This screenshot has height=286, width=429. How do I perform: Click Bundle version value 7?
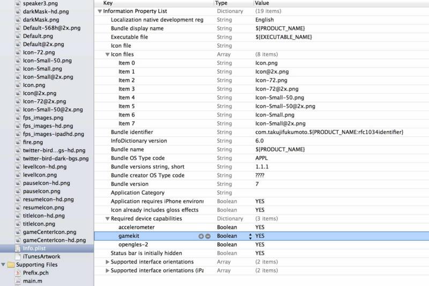click(x=257, y=184)
